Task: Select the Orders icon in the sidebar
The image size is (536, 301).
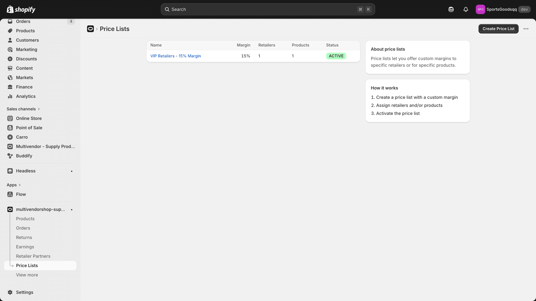Action: coord(10,21)
